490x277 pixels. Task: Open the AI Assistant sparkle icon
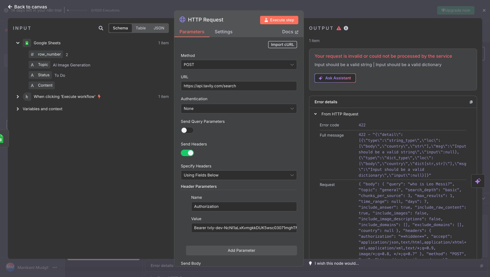point(478,181)
